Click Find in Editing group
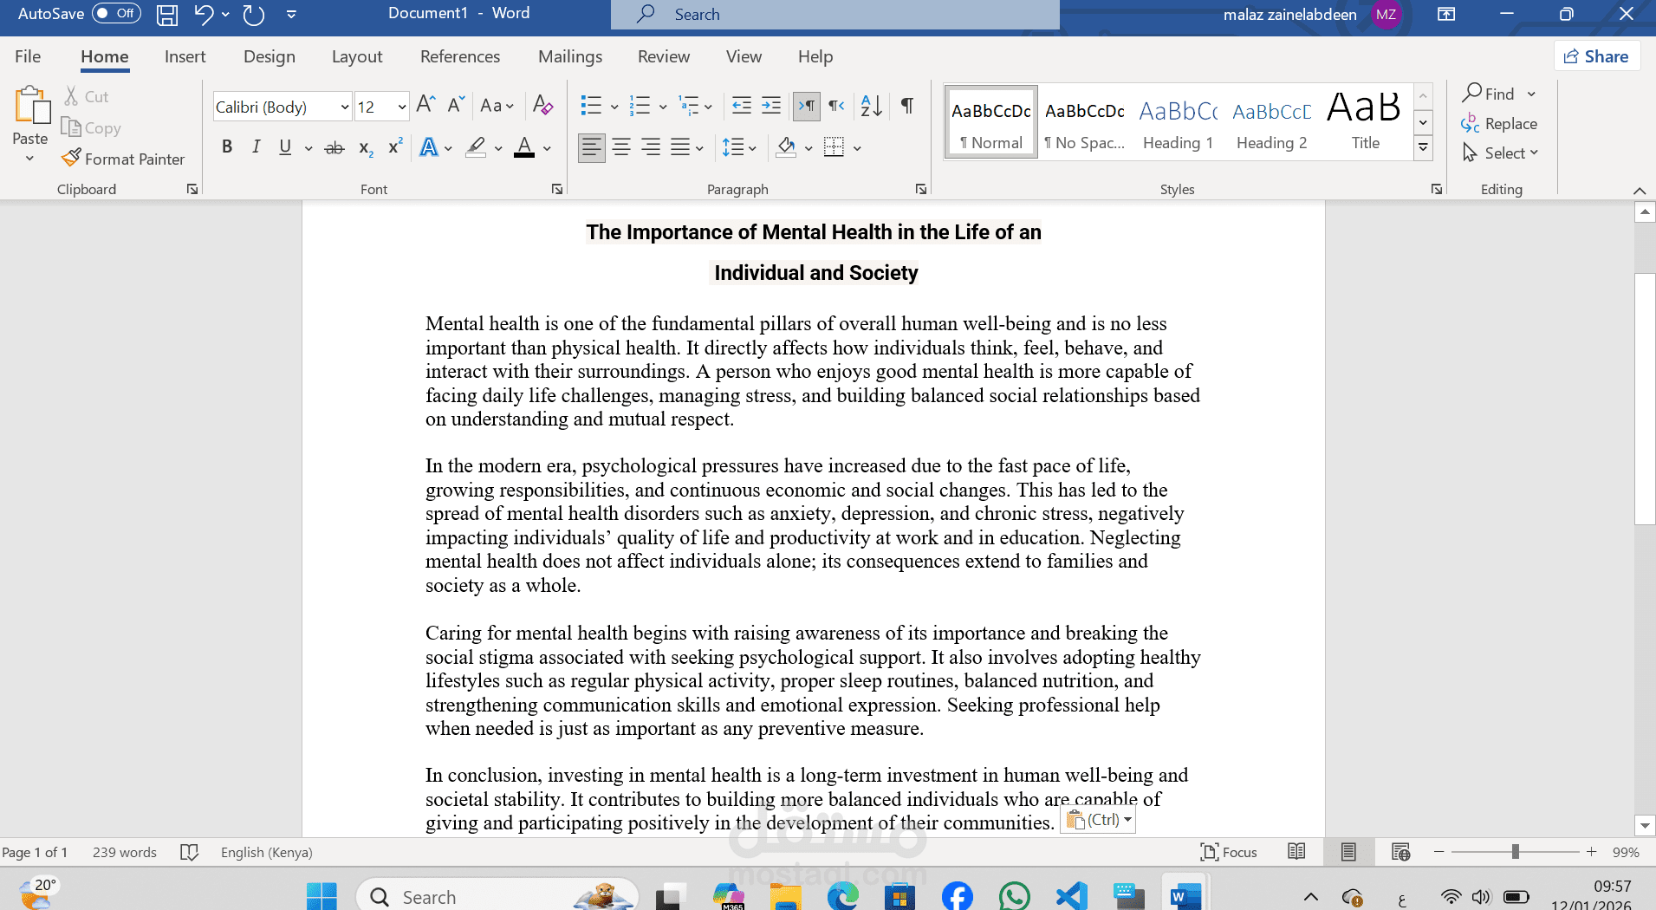 pos(1489,94)
